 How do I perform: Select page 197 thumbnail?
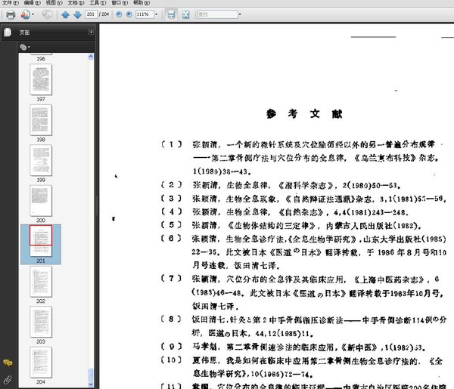pos(41,79)
